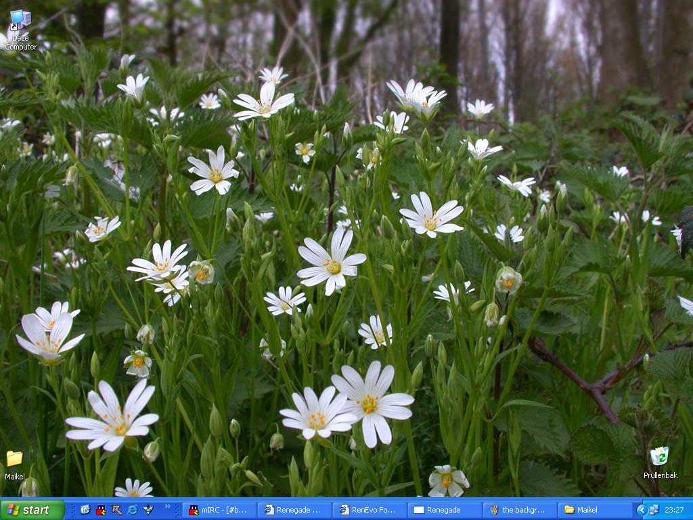Open the Prullenbak recycle bin
693x520 pixels.
[659, 456]
